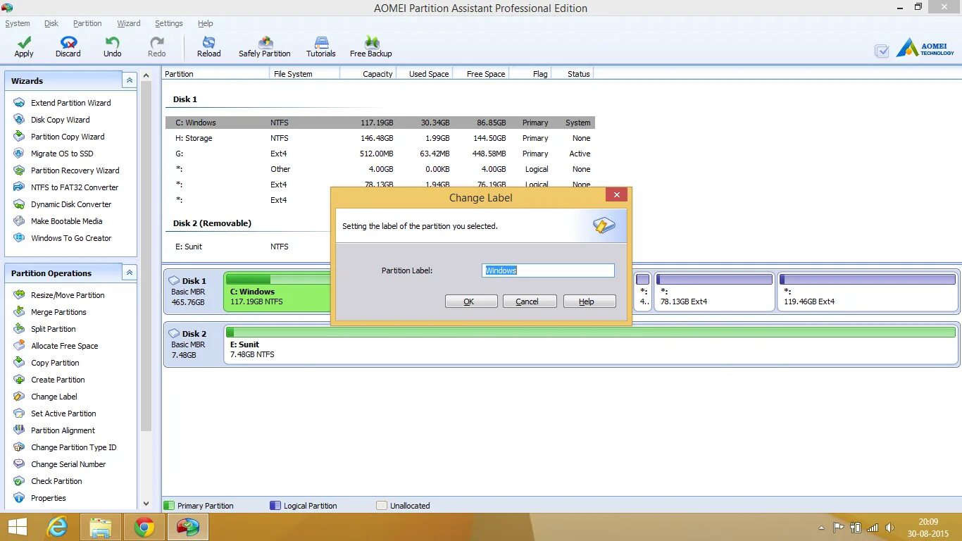The width and height of the screenshot is (962, 541).
Task: Click the Reload toolbar icon
Action: point(208,47)
